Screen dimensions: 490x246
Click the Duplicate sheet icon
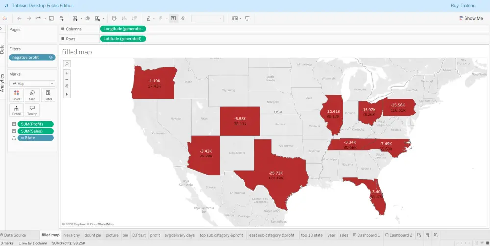click(x=88, y=19)
